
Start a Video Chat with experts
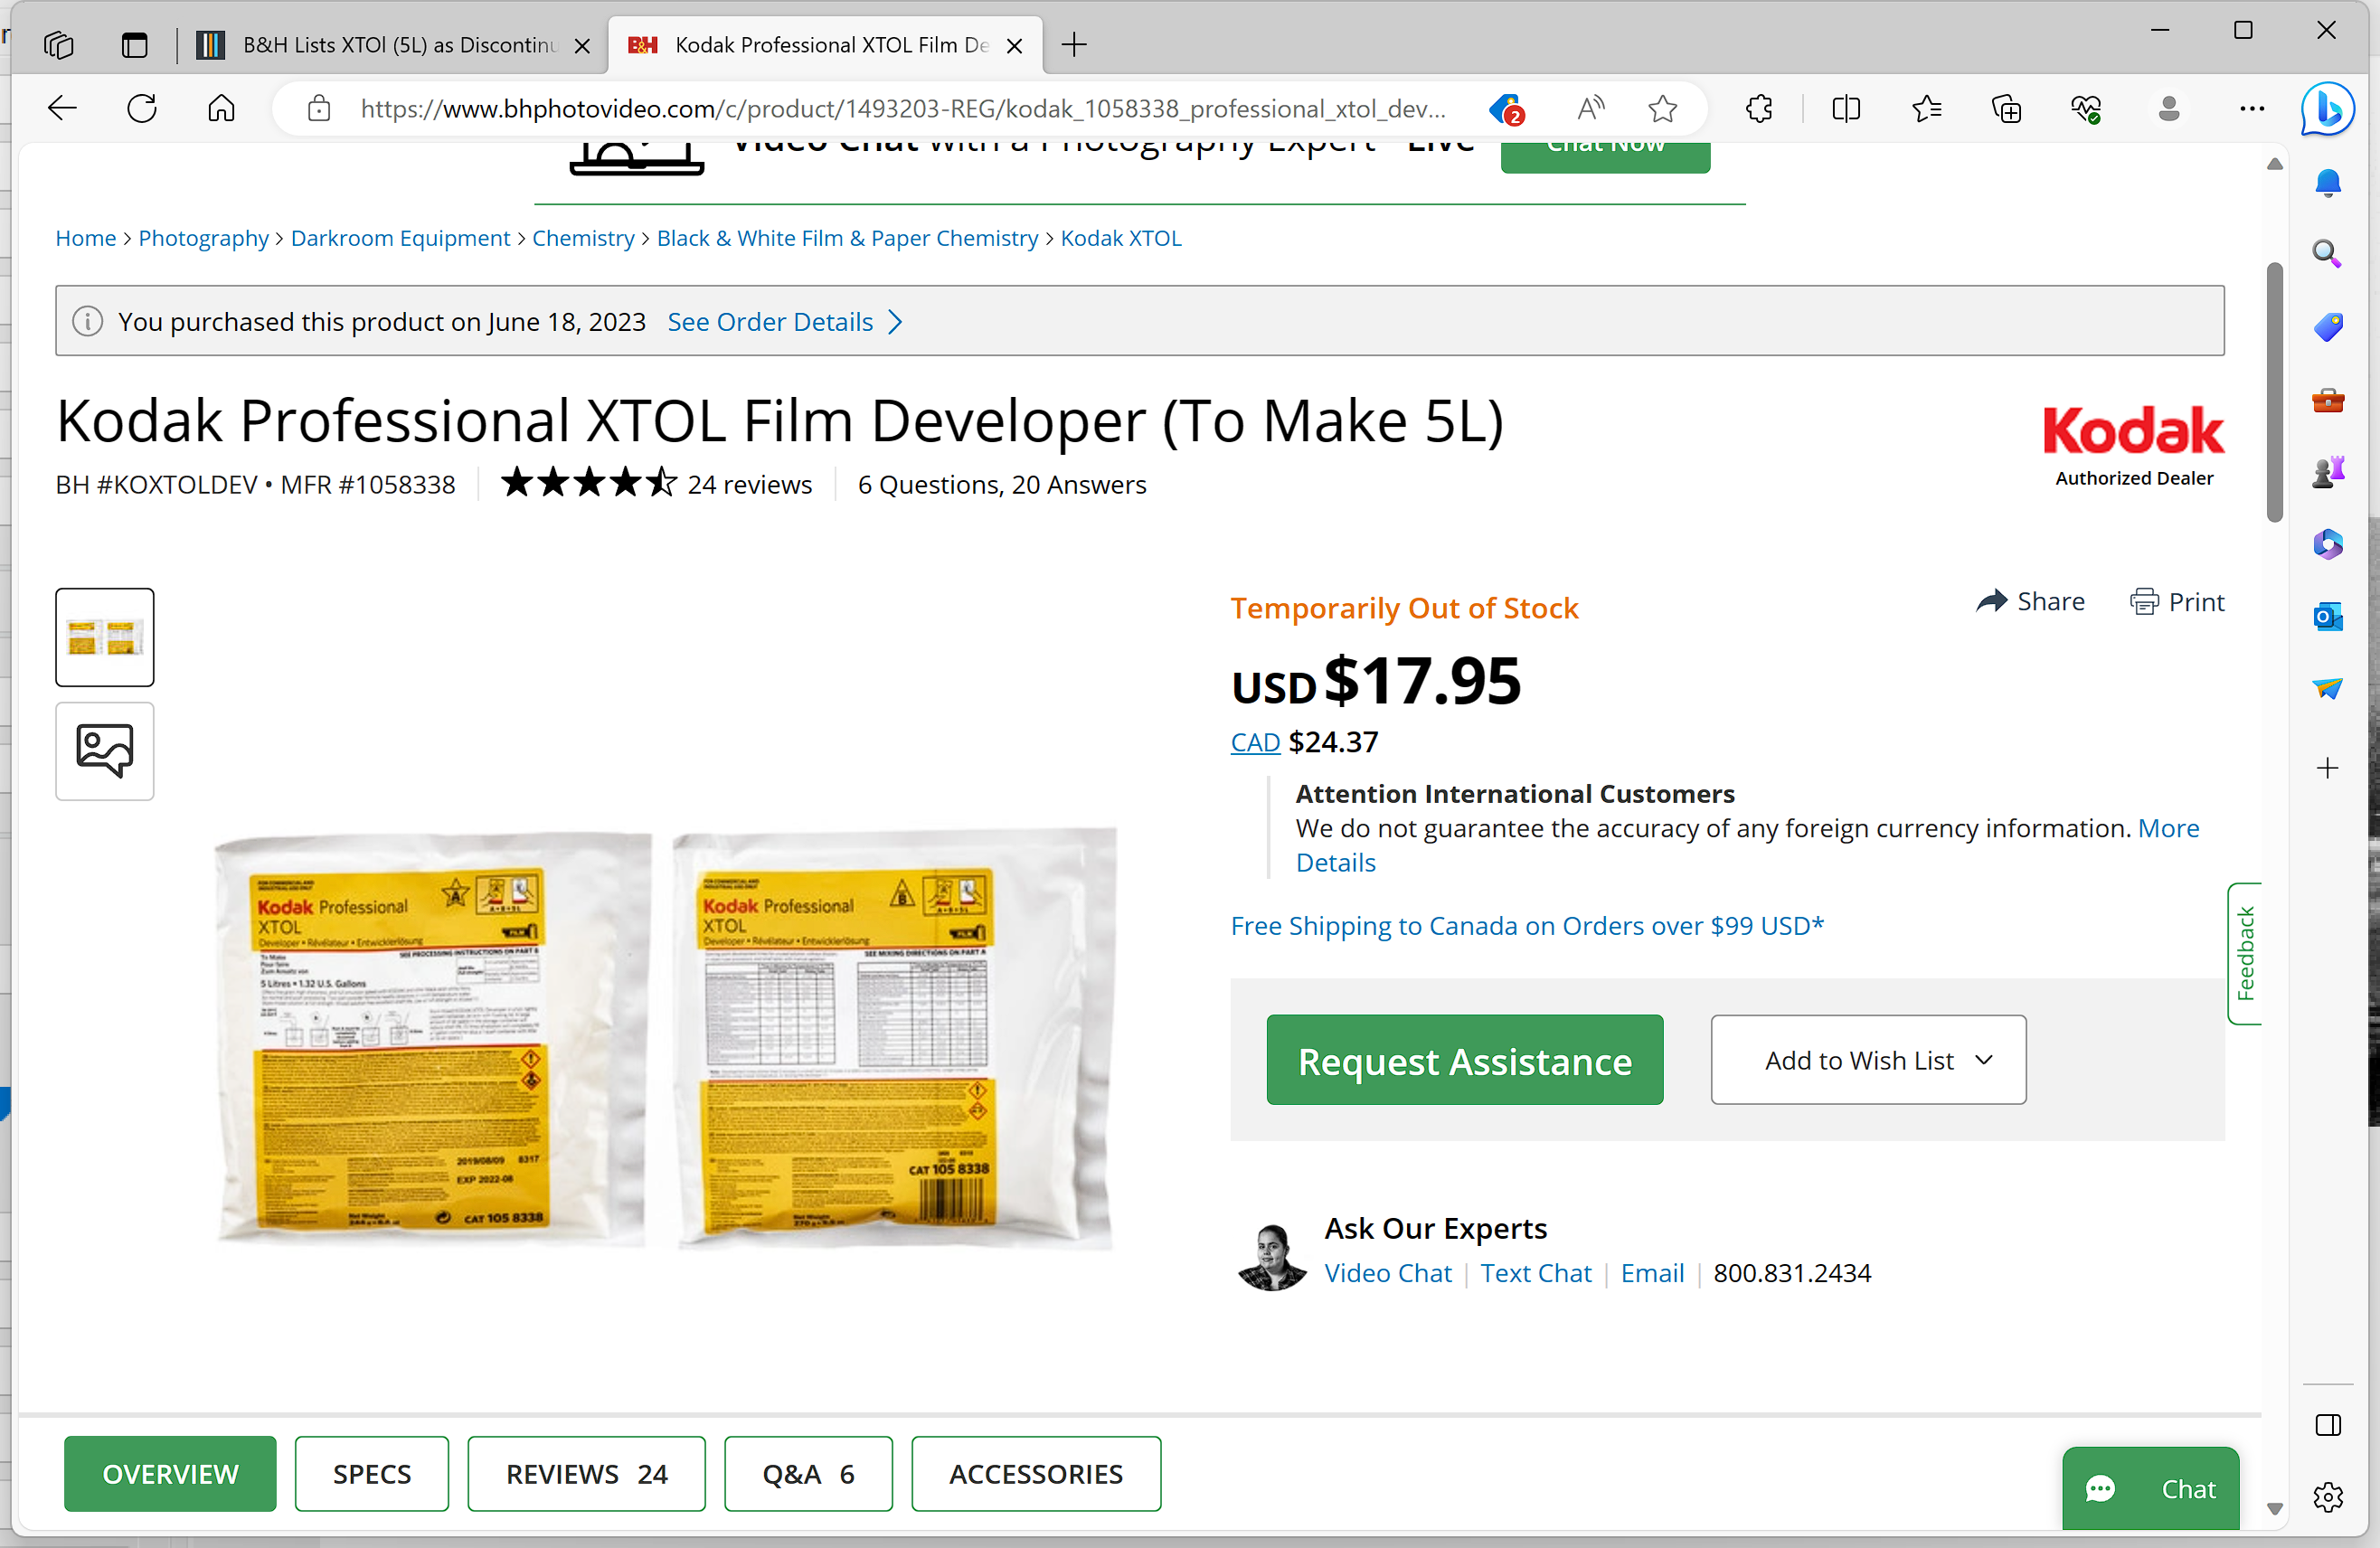coord(1388,1273)
